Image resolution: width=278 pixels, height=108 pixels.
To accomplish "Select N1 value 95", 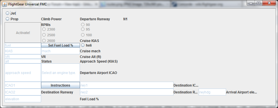I will click(x=82, y=29).
